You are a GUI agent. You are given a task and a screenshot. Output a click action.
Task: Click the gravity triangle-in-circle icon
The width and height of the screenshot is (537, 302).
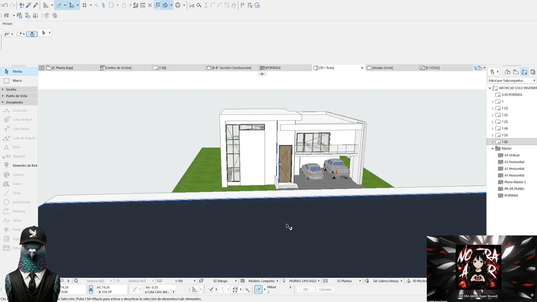pos(178,5)
